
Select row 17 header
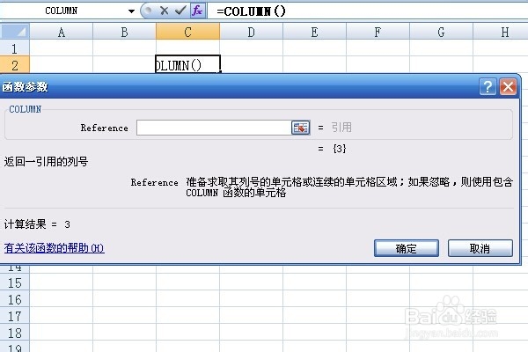14,316
